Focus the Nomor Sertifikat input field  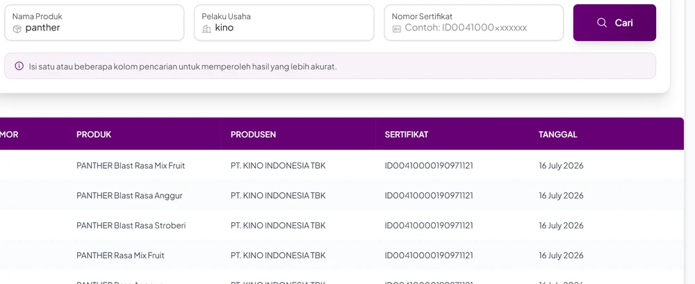(x=474, y=23)
